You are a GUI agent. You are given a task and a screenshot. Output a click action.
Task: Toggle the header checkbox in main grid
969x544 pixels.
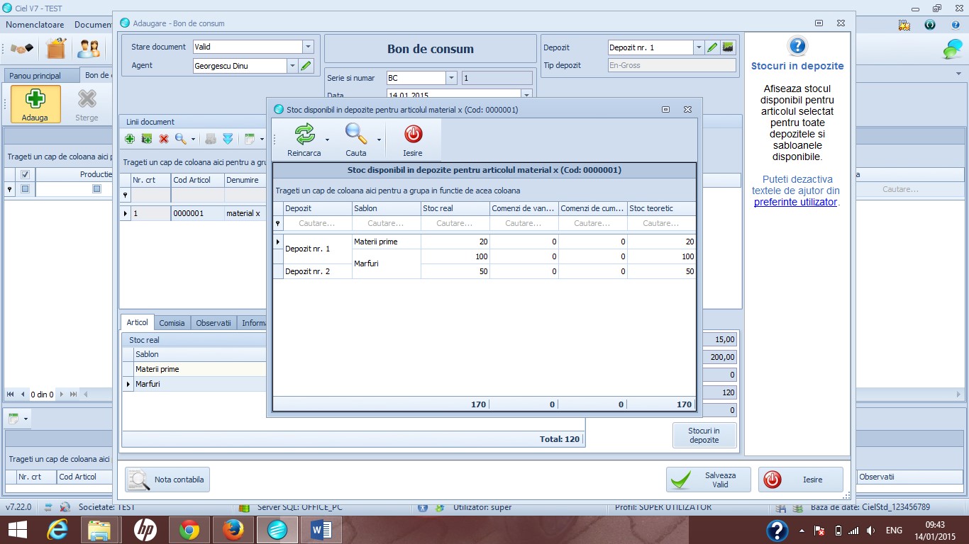(25, 174)
